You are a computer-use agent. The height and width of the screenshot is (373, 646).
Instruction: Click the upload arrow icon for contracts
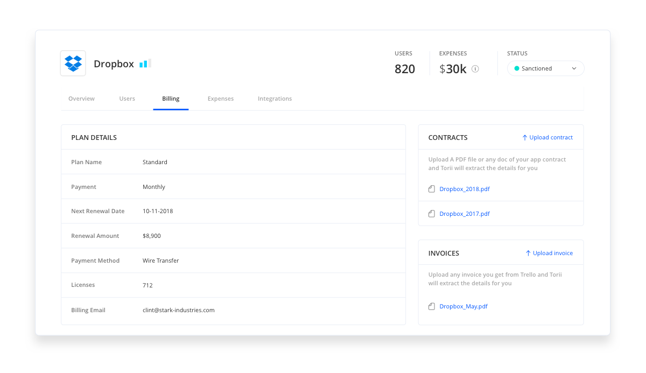pos(525,138)
